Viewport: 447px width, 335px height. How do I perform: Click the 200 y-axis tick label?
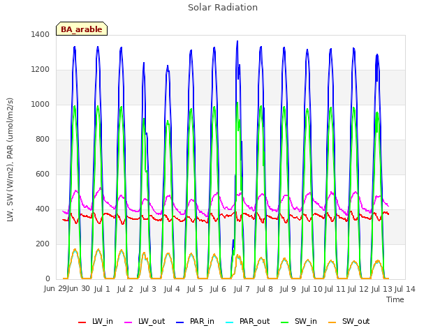coord(43,244)
